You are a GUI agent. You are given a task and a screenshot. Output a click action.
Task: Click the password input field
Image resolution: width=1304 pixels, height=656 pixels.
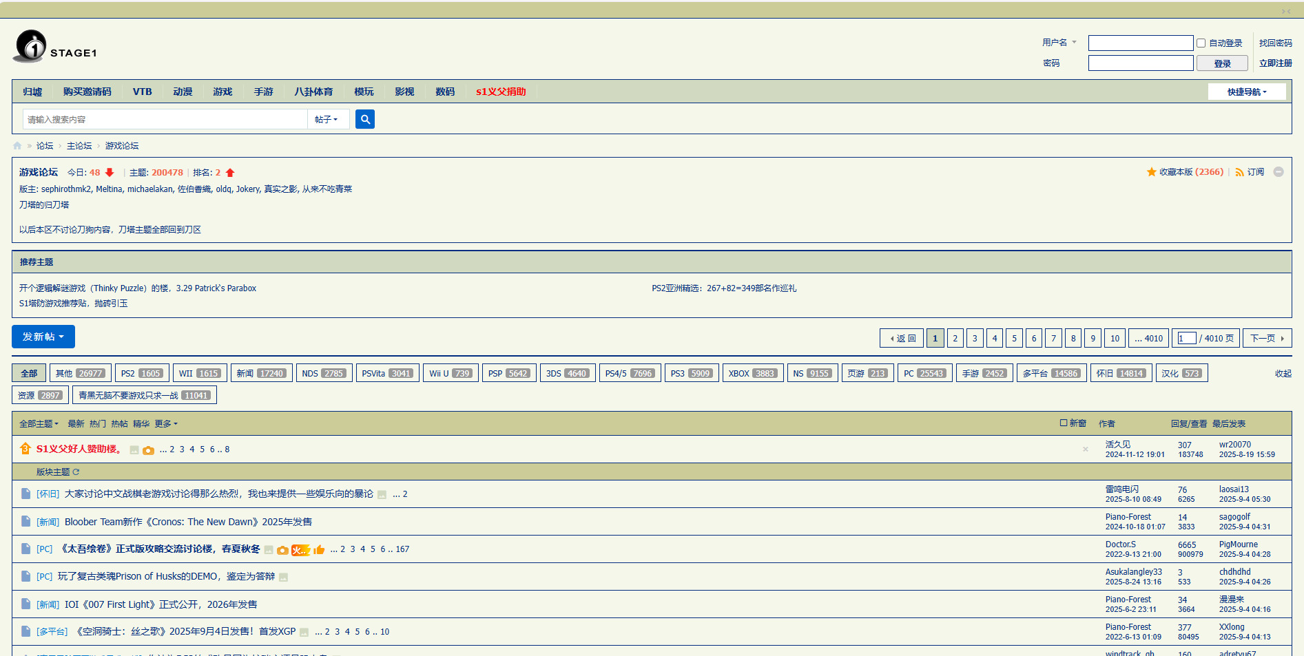click(1141, 63)
